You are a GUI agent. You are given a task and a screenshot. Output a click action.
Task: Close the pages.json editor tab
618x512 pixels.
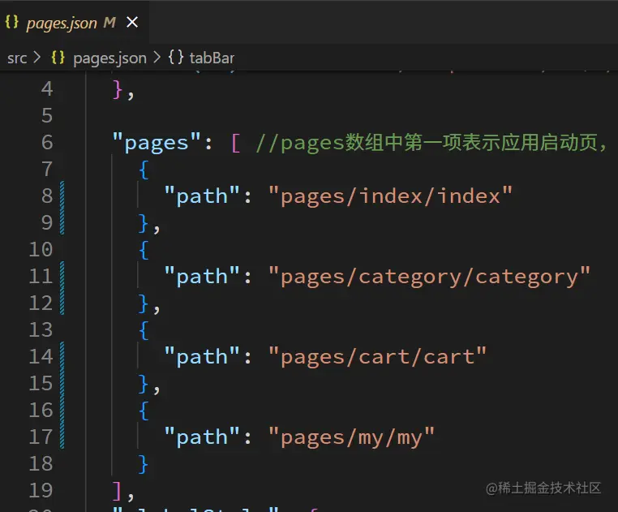coord(132,22)
